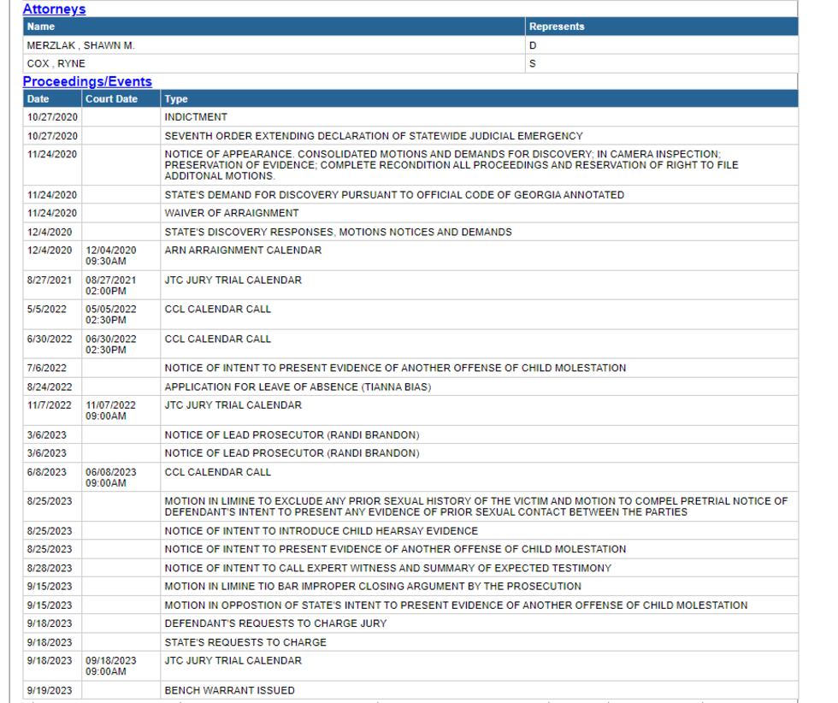Click DEFENDANT'S REQUESTS TO CHARGE JURY entry
838x703 pixels.
(x=275, y=623)
